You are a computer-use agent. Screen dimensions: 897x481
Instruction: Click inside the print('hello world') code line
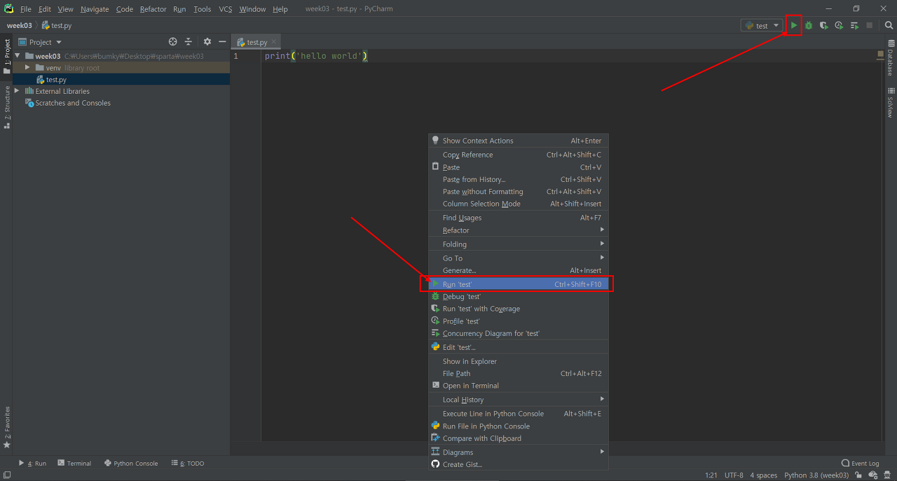click(x=316, y=56)
